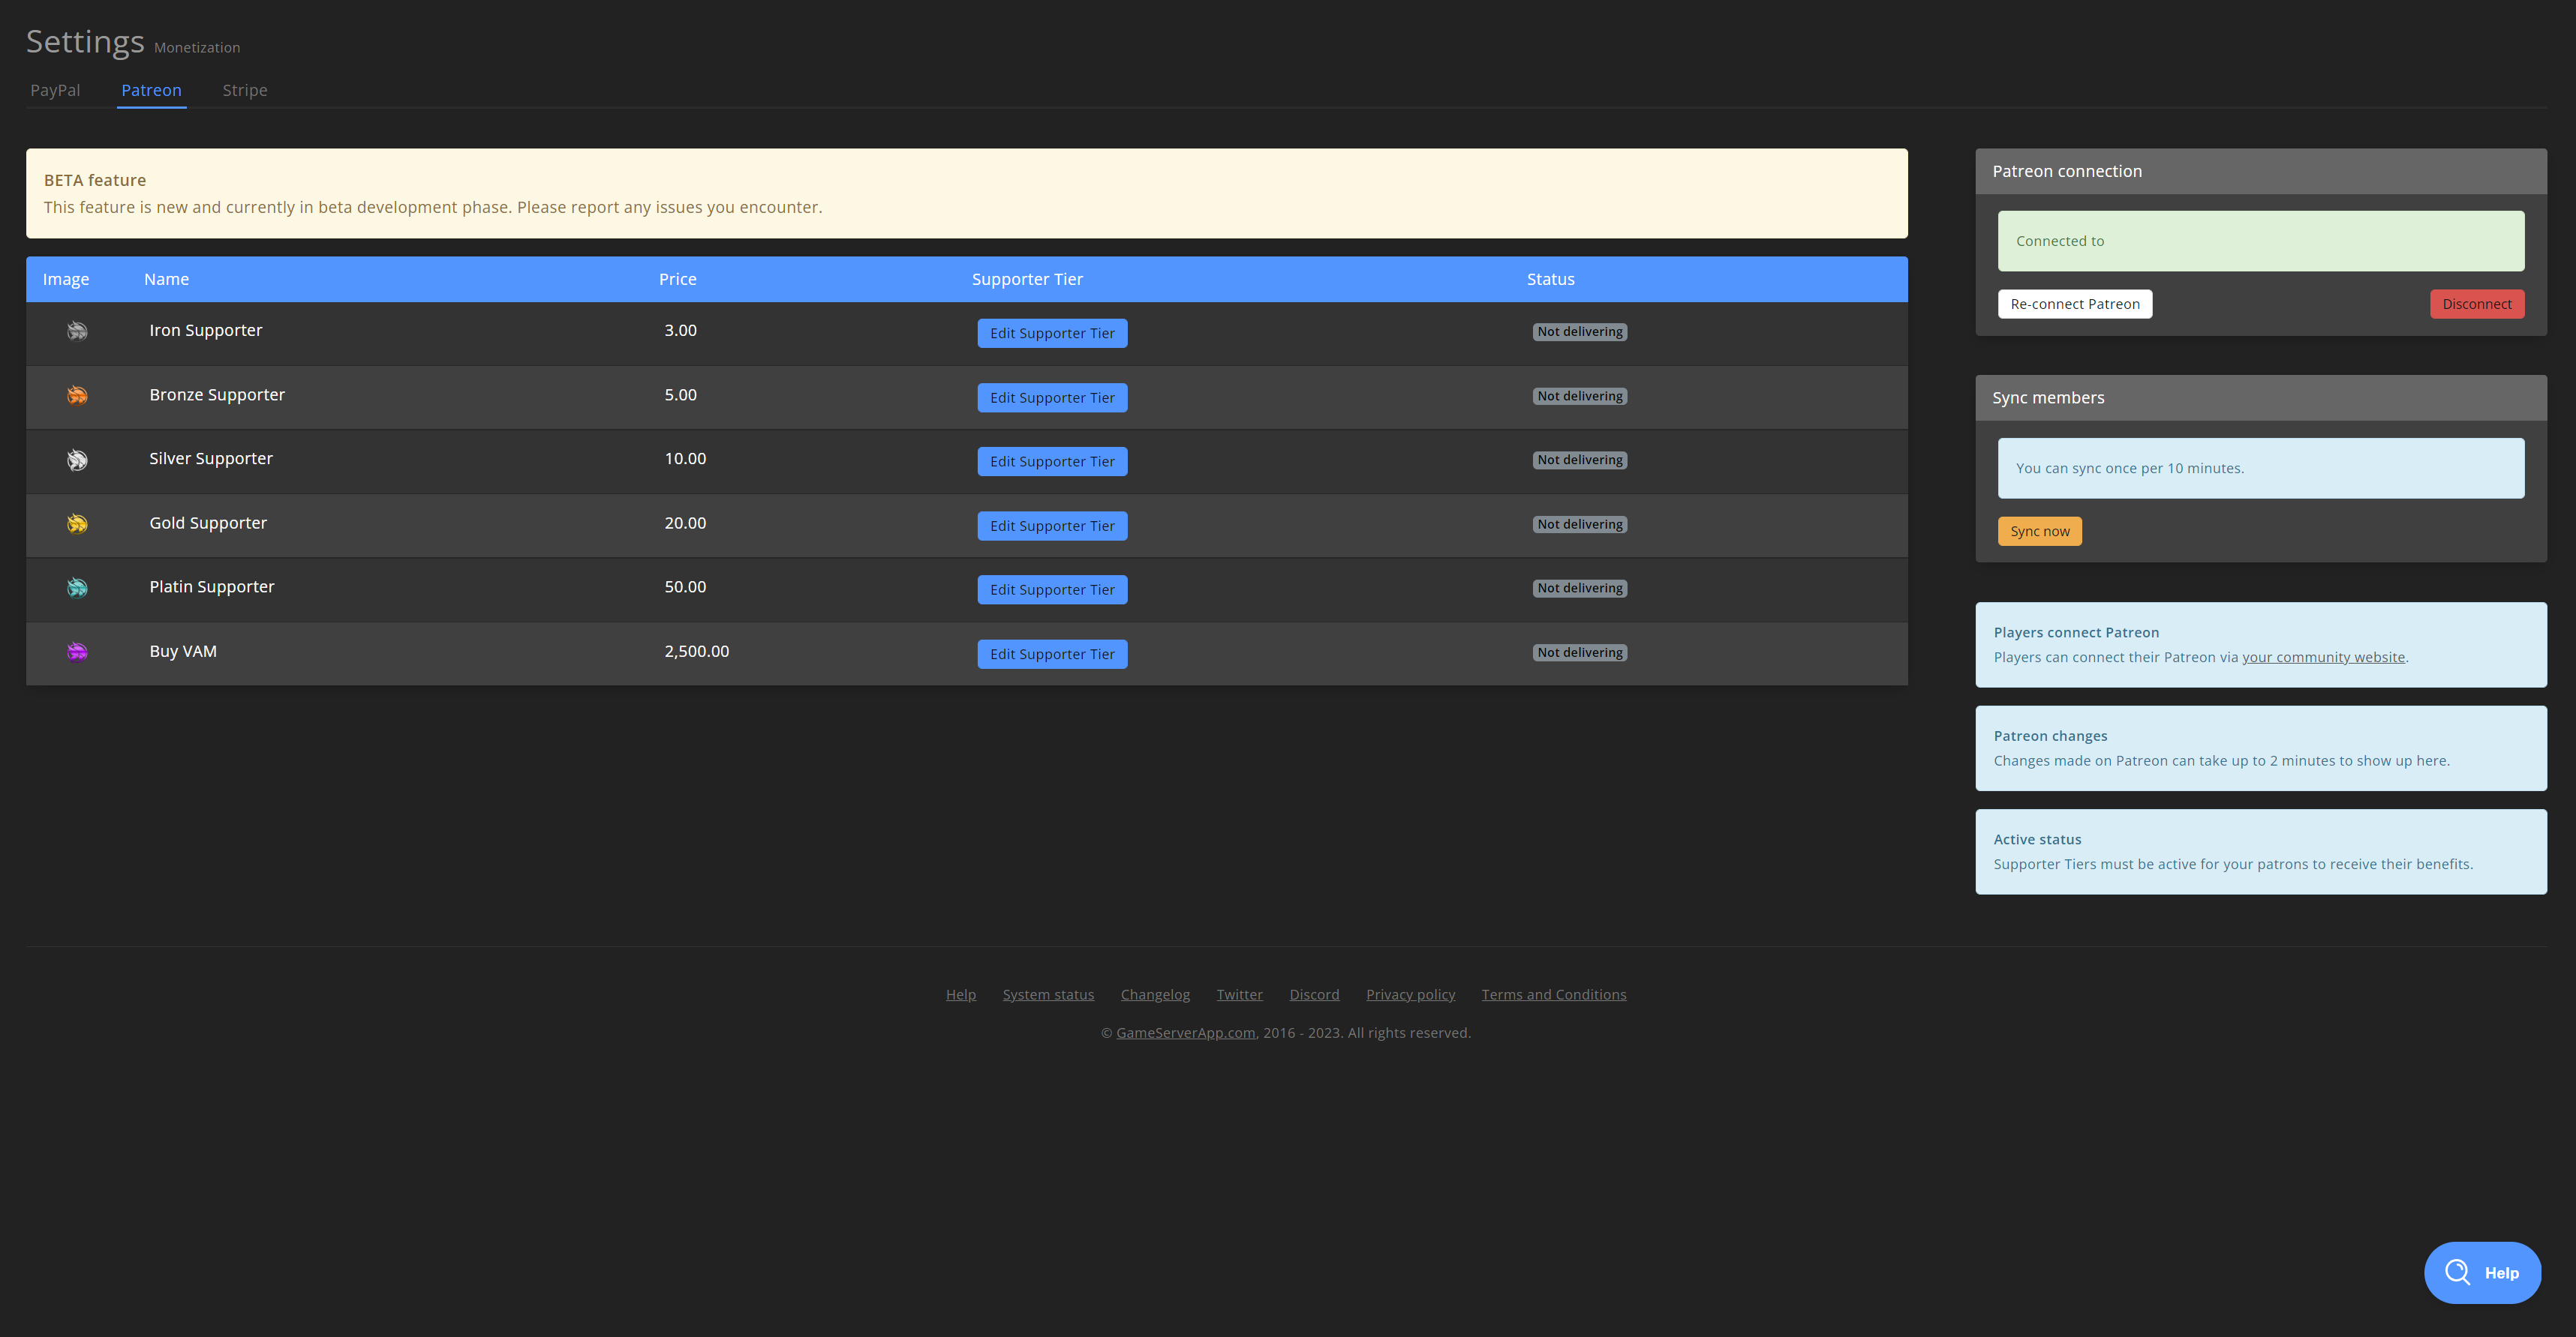This screenshot has width=2576, height=1337.
Task: Click Sync now to sync members
Action: pos(2040,531)
